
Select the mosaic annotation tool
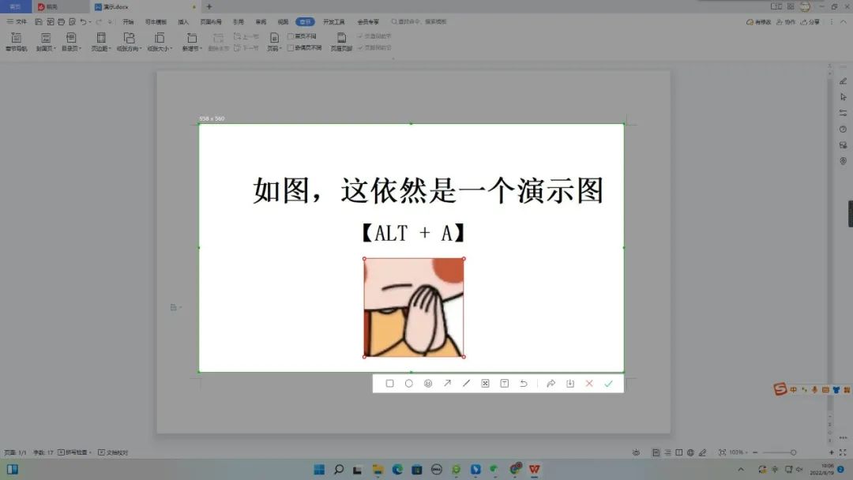coord(485,383)
